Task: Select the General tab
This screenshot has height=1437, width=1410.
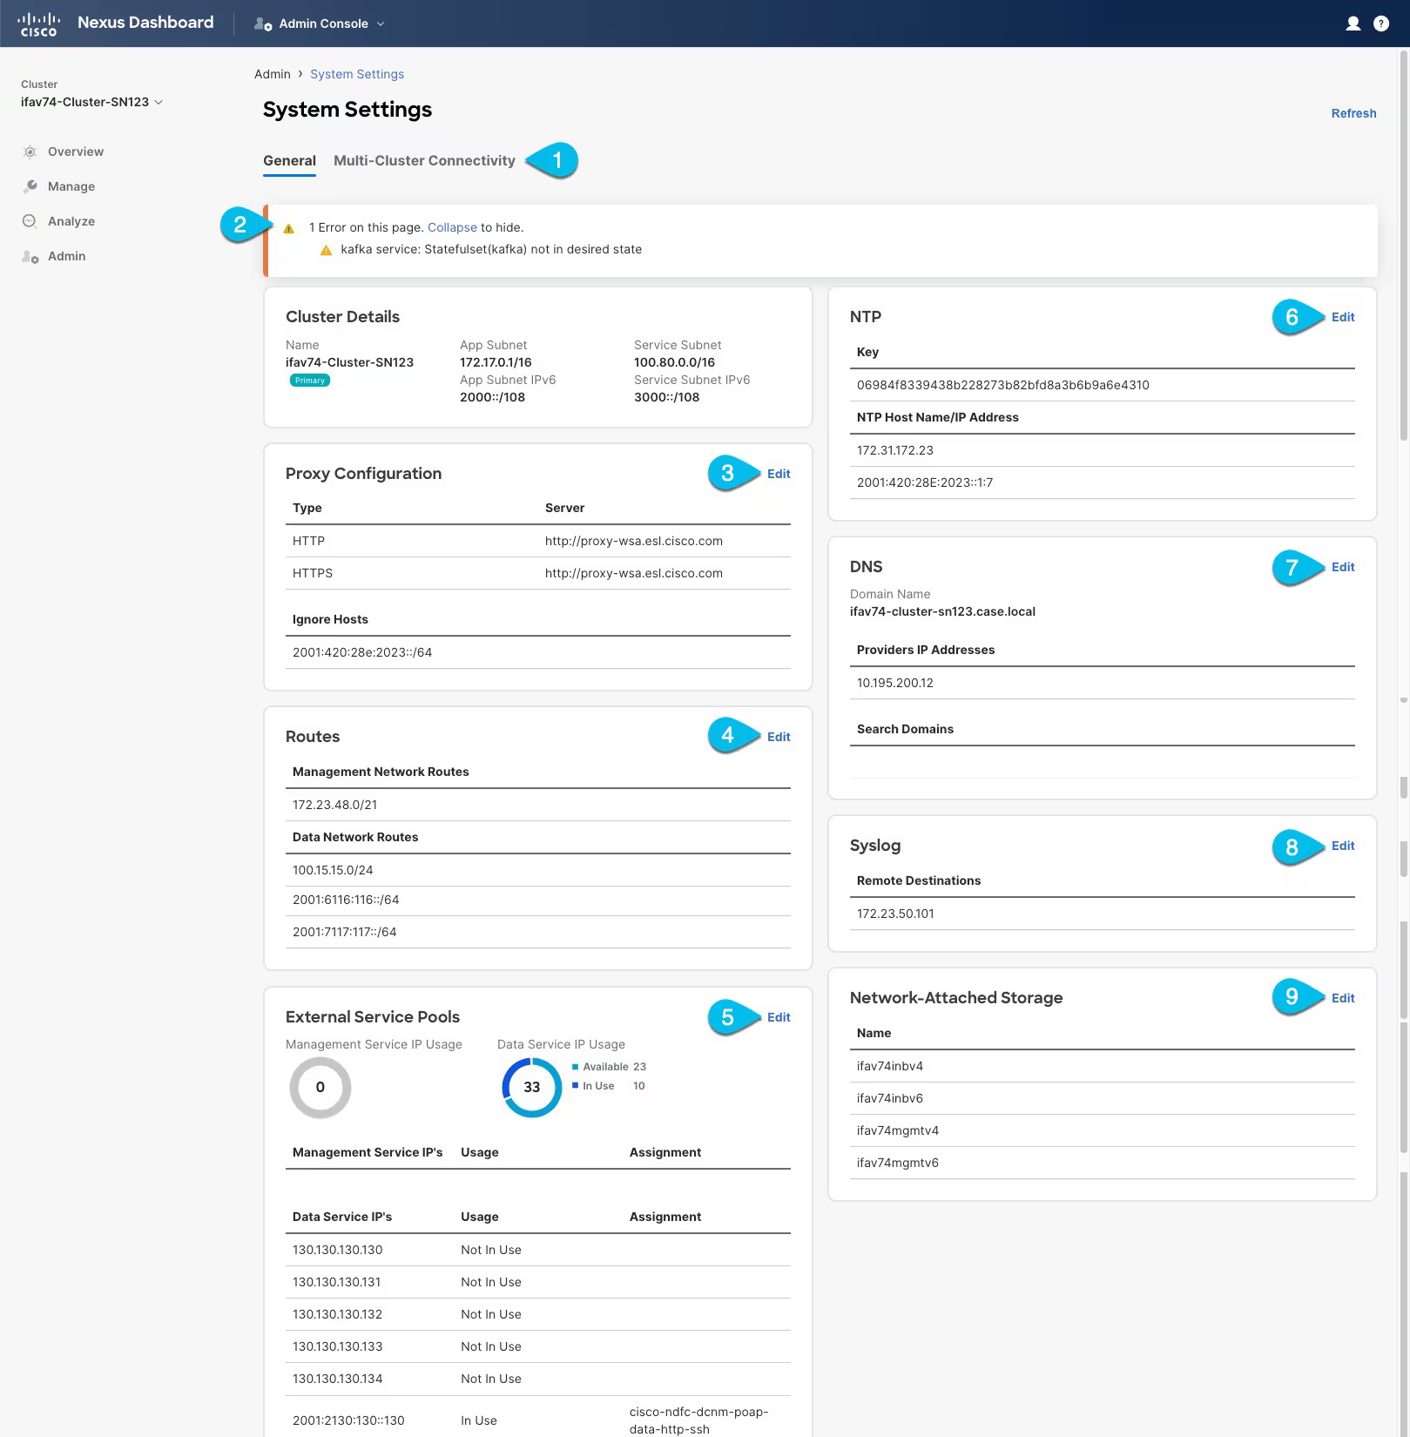Action: pos(289,160)
